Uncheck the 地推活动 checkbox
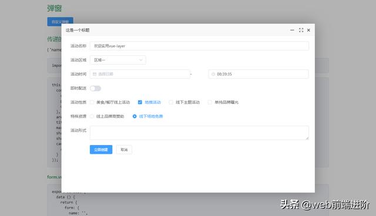 140,102
